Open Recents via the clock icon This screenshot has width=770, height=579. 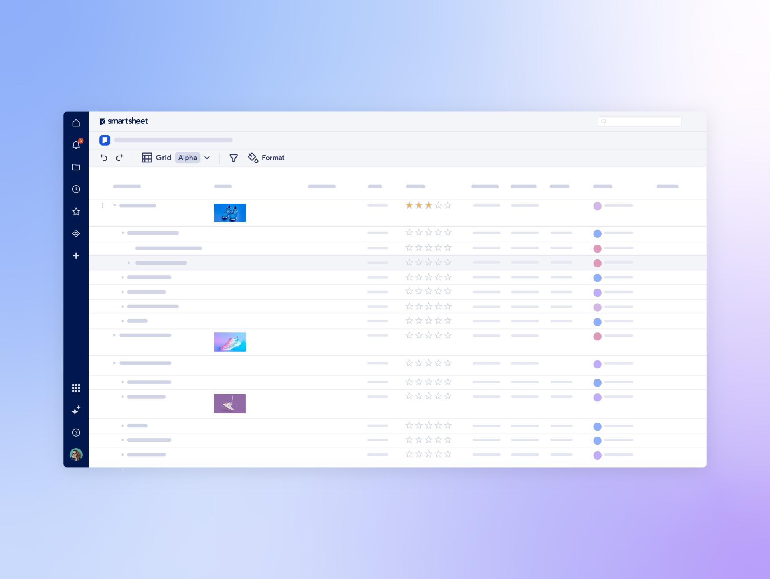tap(76, 189)
